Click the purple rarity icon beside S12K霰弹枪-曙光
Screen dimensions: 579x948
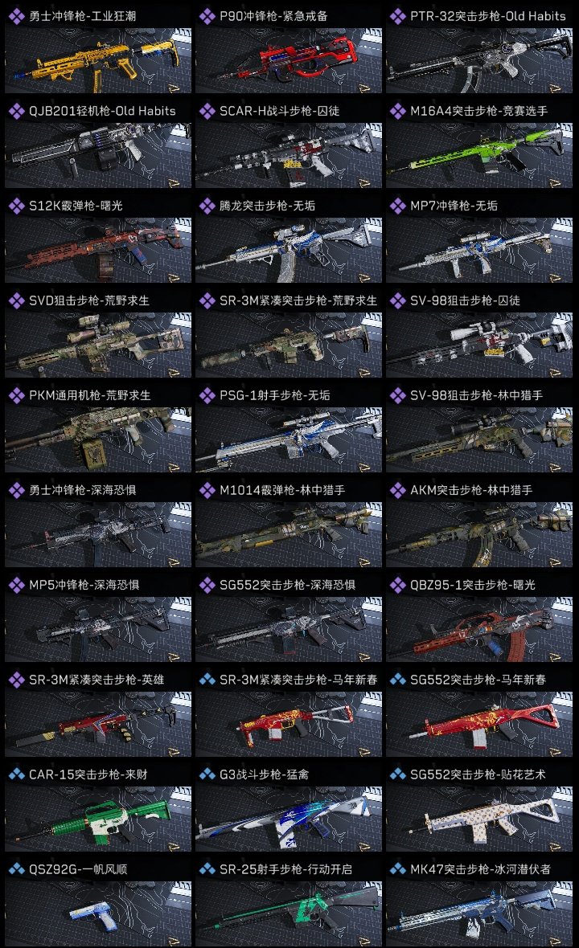(16, 206)
